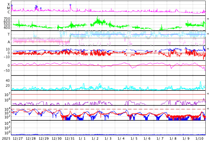Click the X flare class label
The height and width of the screenshot is (141, 211).
9,4
